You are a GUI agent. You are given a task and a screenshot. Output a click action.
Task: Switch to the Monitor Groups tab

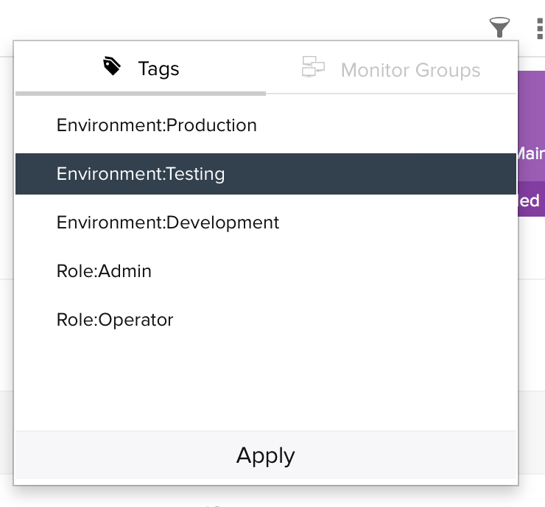point(410,71)
